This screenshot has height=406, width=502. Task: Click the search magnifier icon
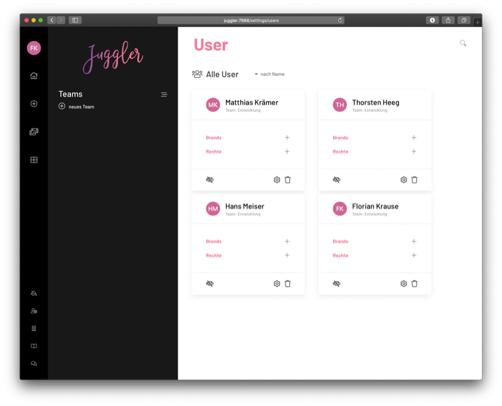point(463,43)
